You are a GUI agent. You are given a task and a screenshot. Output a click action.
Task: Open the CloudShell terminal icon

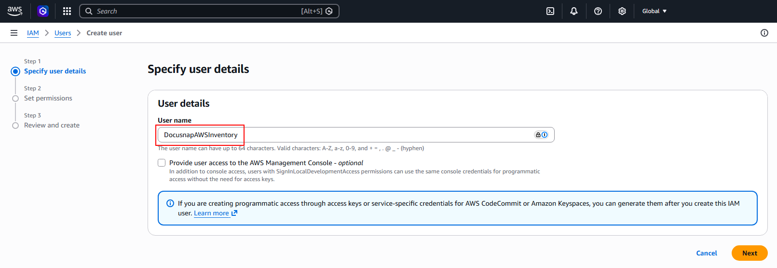tap(550, 11)
